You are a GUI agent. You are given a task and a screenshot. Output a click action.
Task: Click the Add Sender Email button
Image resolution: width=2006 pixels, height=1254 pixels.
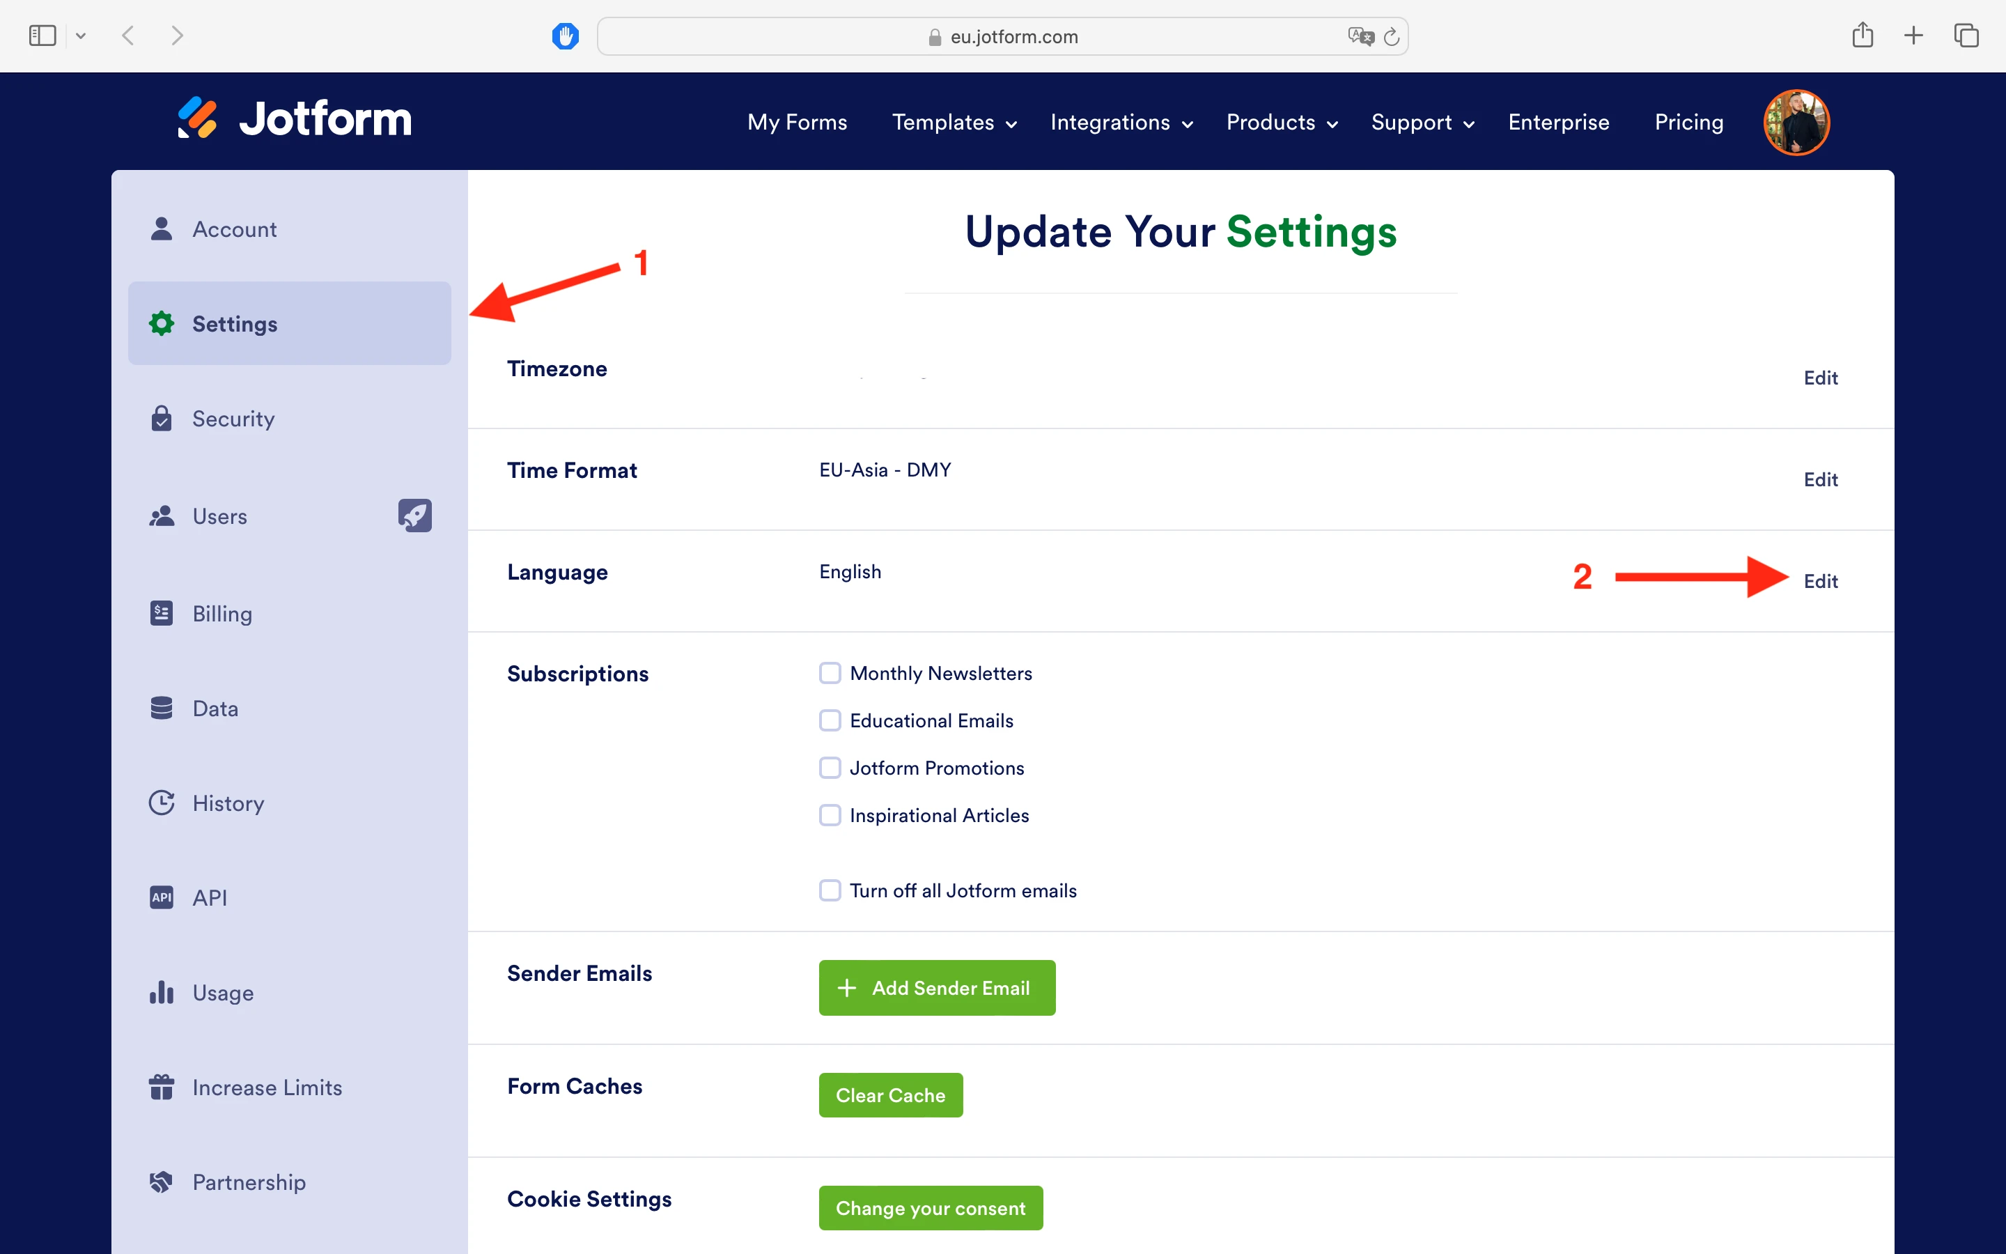point(936,987)
